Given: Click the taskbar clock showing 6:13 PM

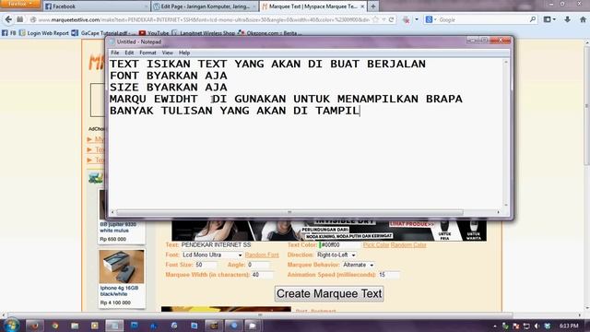Looking at the screenshot, I should click(x=569, y=326).
